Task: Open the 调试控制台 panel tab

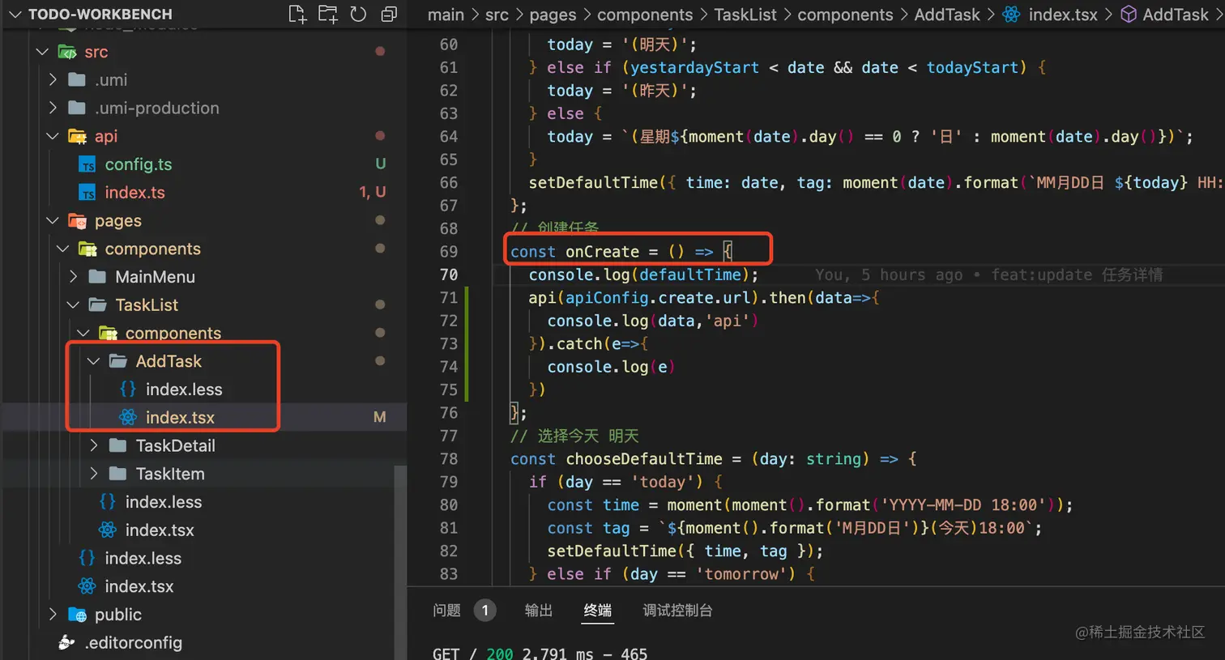Action: pos(677,611)
